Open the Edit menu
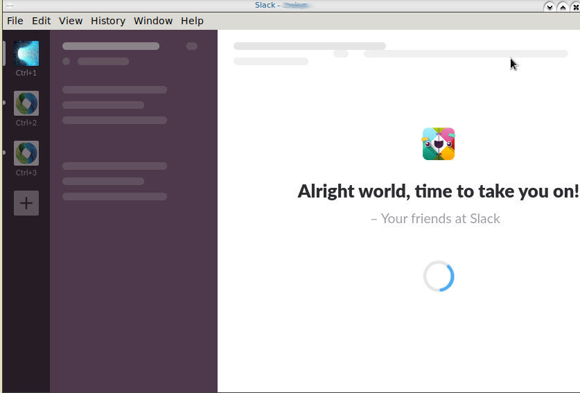Viewport: 580px width, 393px height. pos(42,21)
